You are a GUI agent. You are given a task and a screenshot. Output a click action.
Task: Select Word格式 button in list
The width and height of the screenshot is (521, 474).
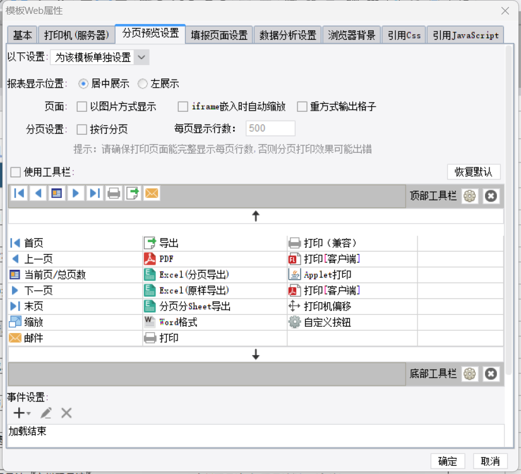[x=215, y=322]
